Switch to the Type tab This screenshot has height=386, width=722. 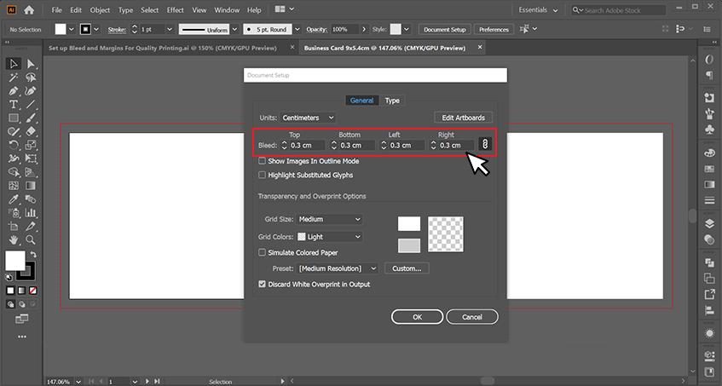point(392,101)
